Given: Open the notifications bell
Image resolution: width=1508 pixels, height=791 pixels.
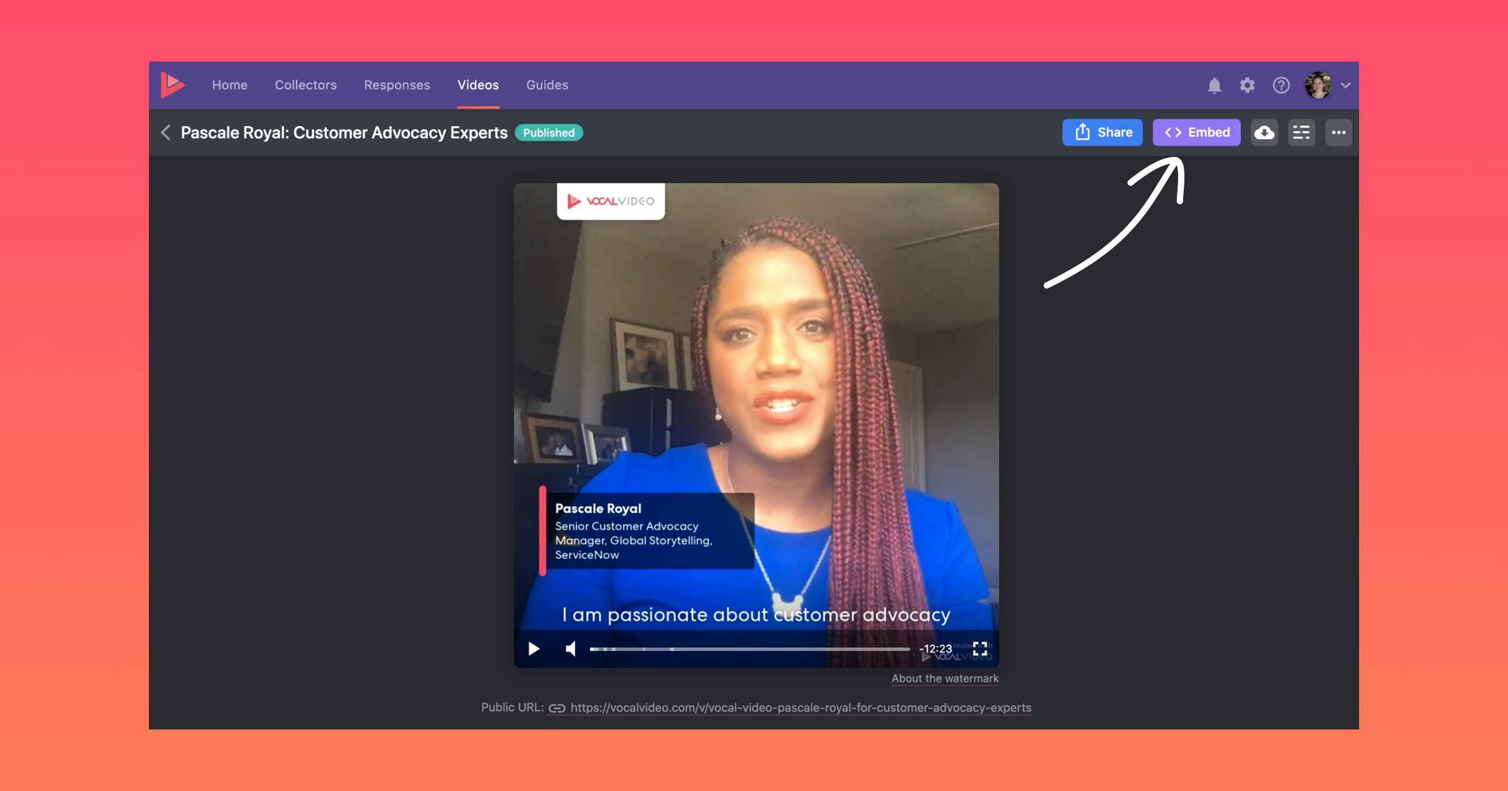Looking at the screenshot, I should tap(1214, 85).
